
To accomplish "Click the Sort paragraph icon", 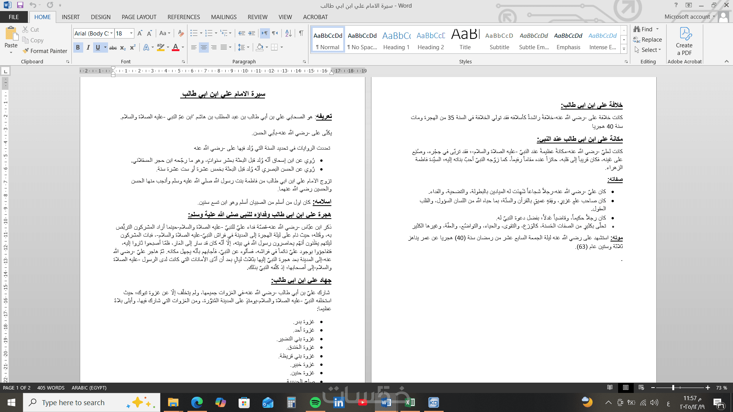I will click(x=288, y=33).
